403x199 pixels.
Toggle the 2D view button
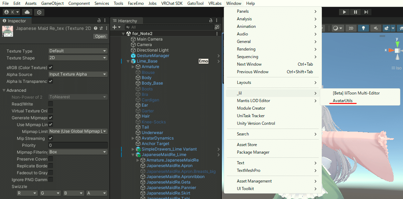click(351, 28)
